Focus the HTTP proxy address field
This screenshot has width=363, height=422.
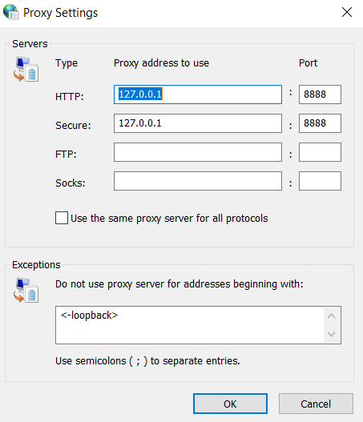click(198, 94)
